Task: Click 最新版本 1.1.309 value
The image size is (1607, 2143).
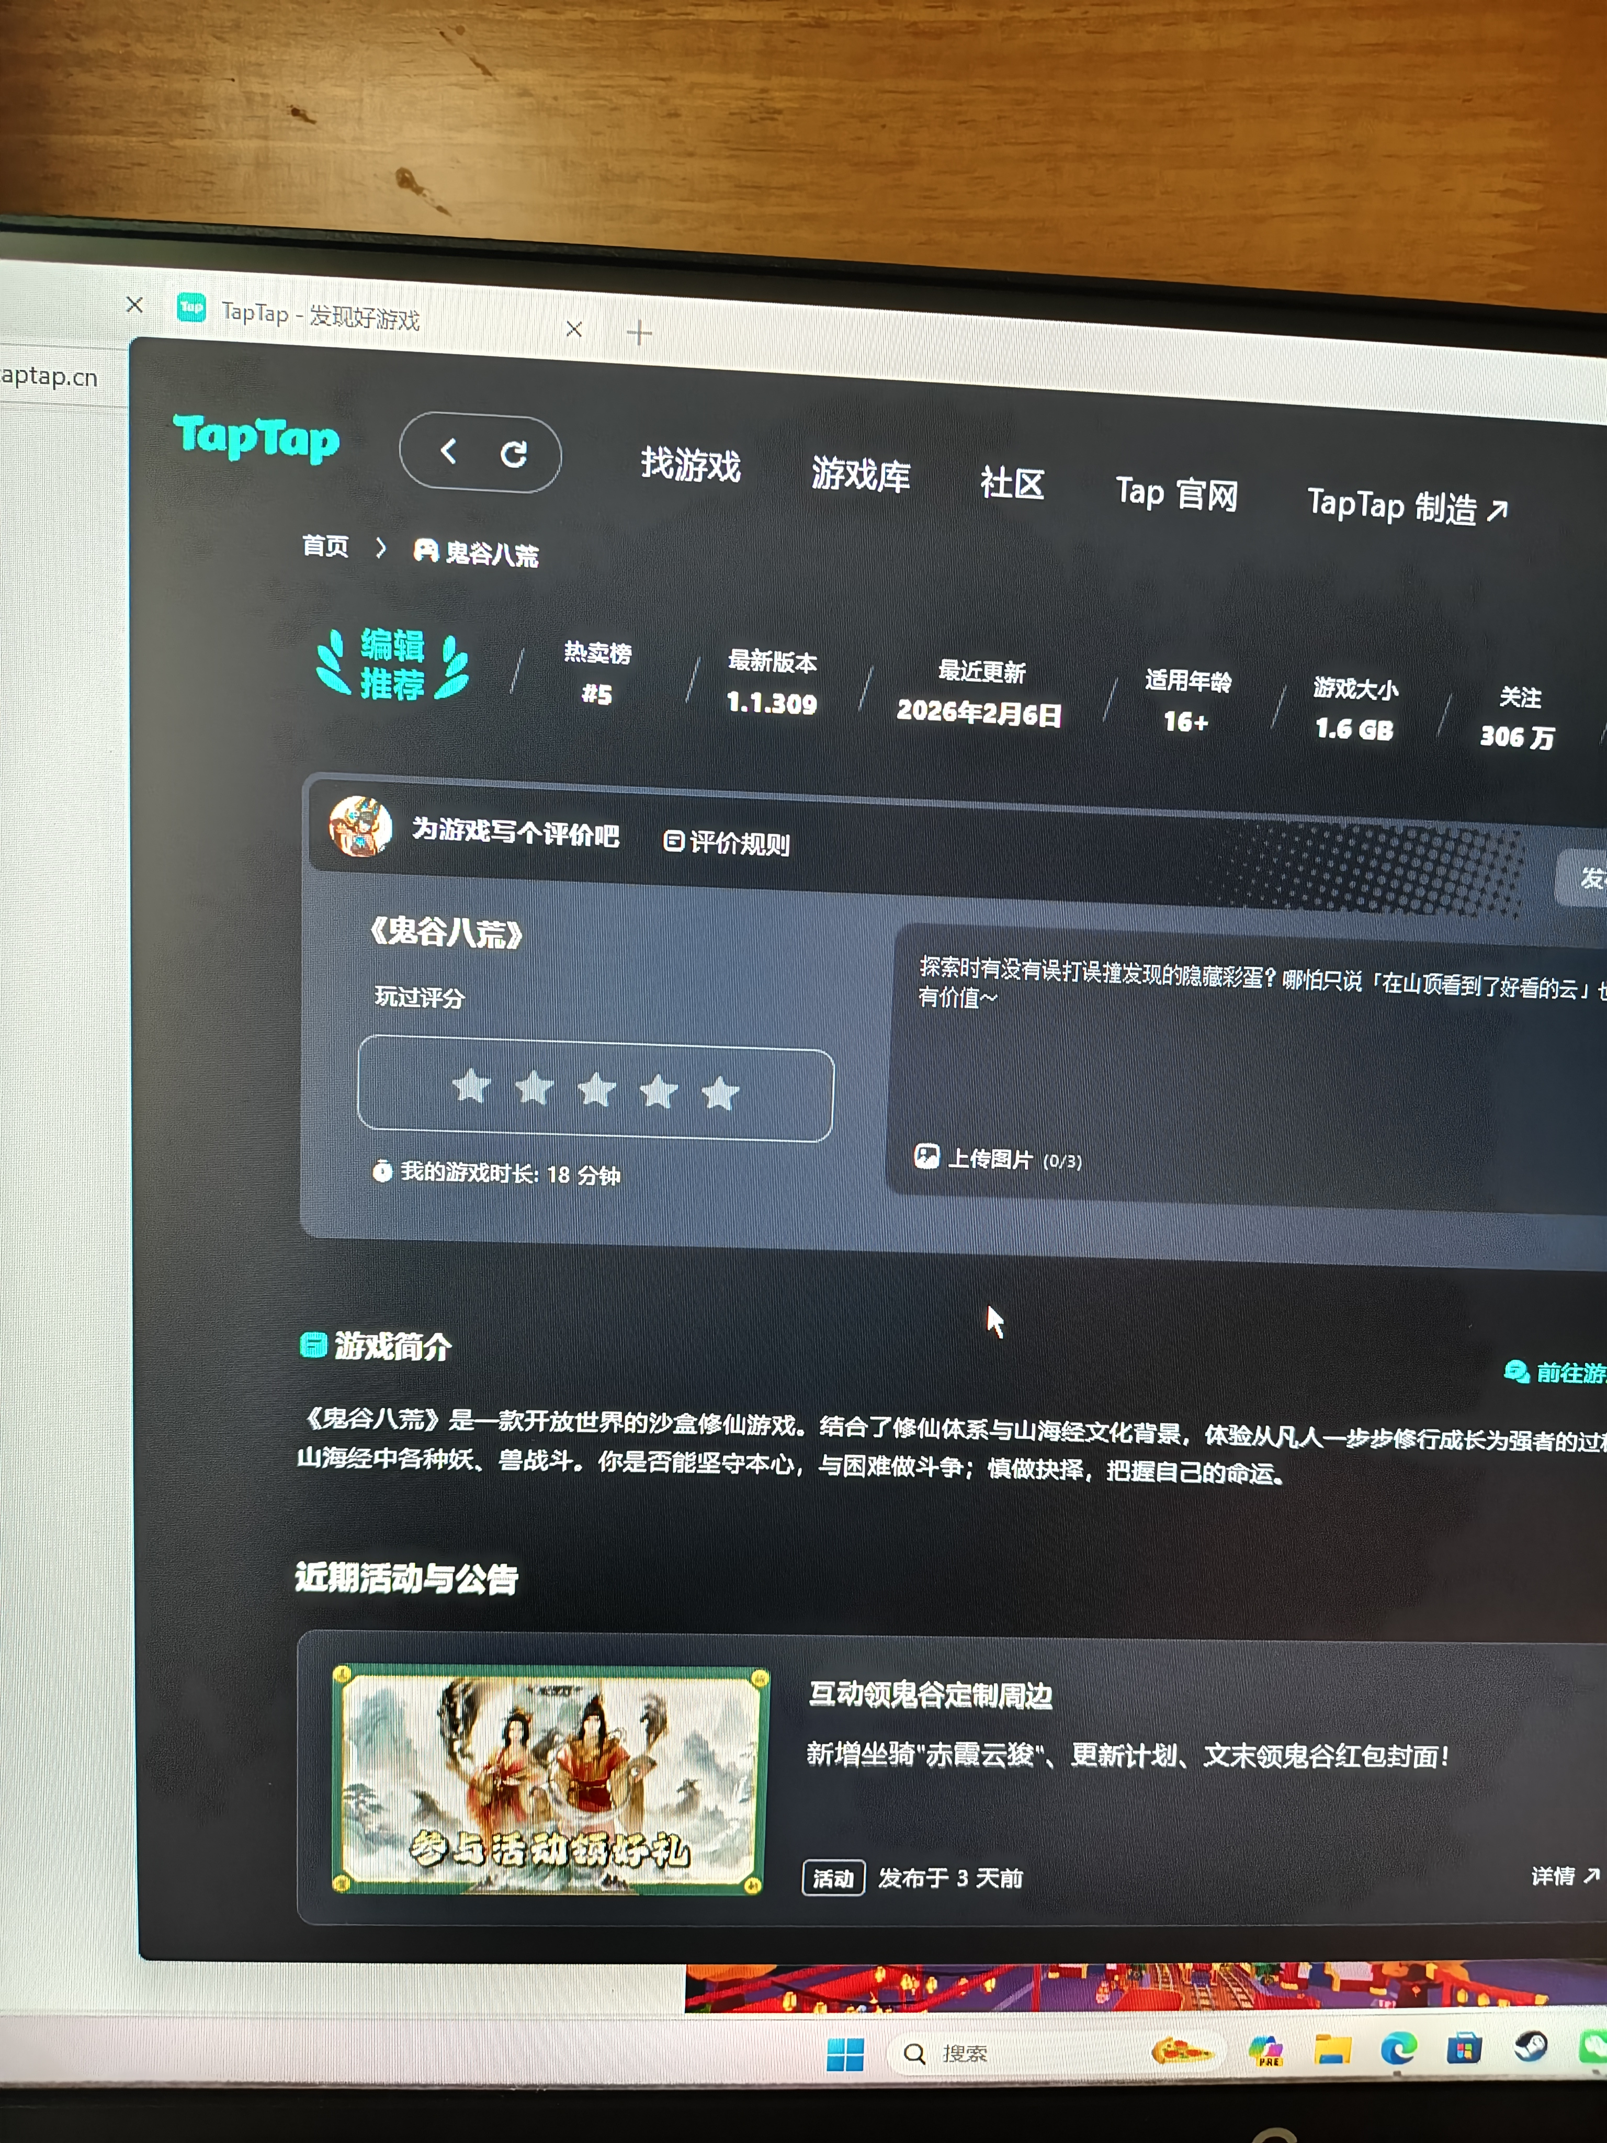Action: tap(772, 682)
